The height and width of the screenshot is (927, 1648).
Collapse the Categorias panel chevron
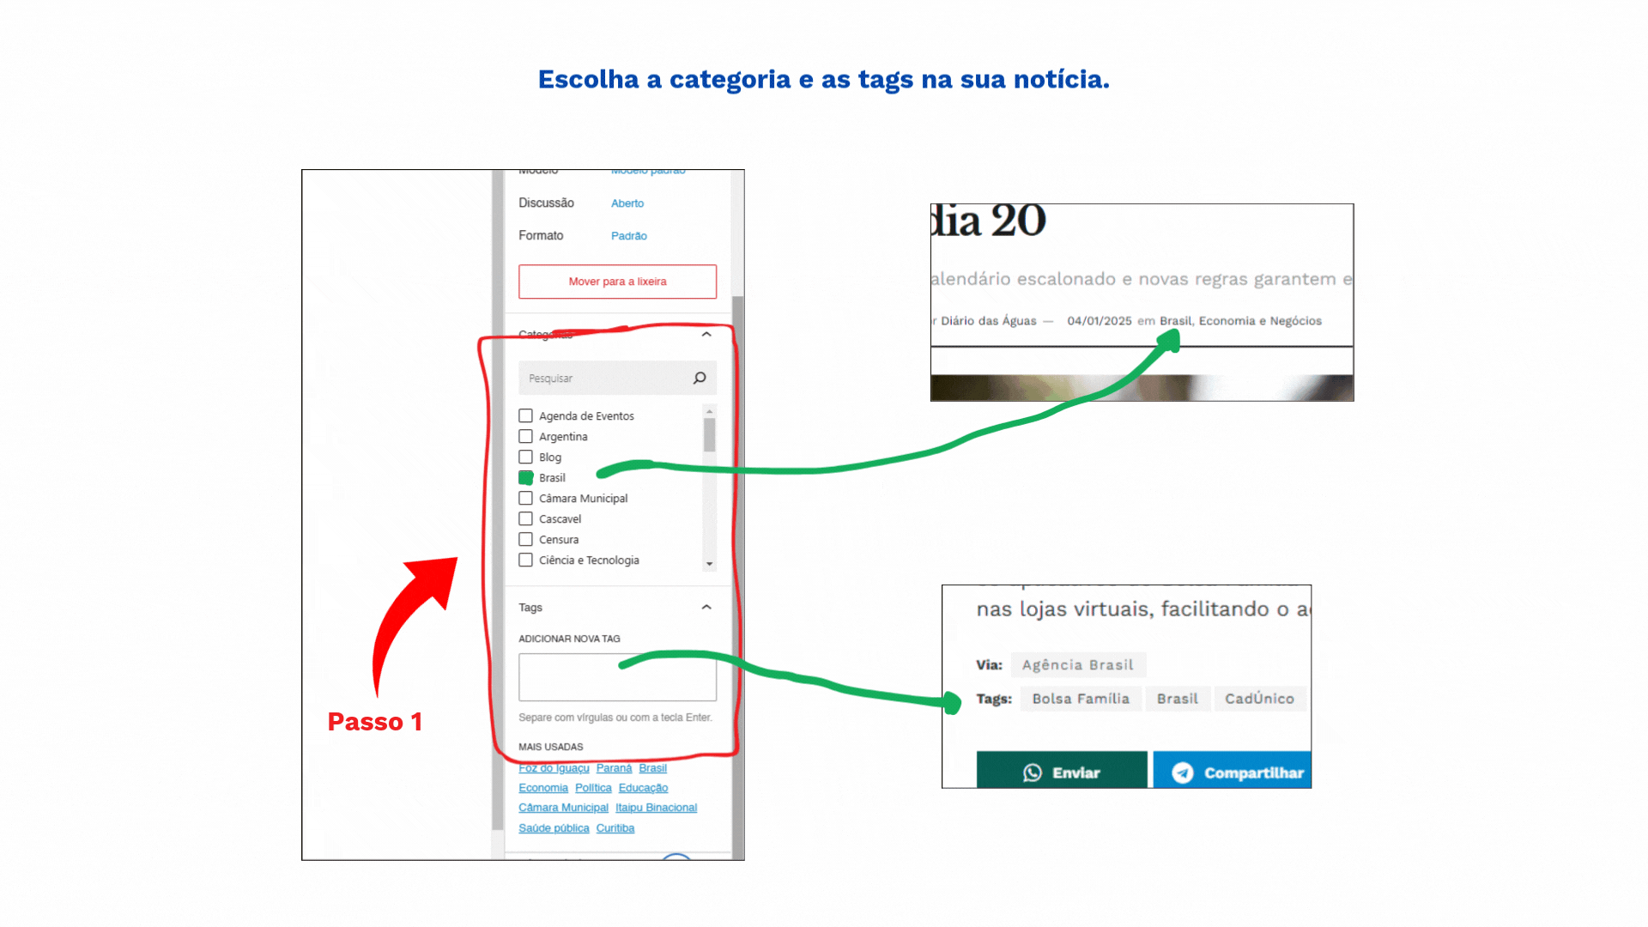point(706,334)
